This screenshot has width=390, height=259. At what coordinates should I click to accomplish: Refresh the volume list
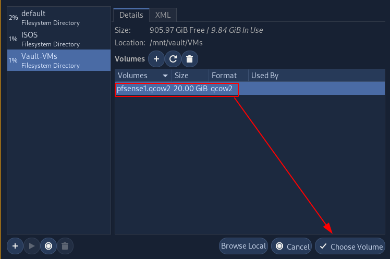[173, 59]
